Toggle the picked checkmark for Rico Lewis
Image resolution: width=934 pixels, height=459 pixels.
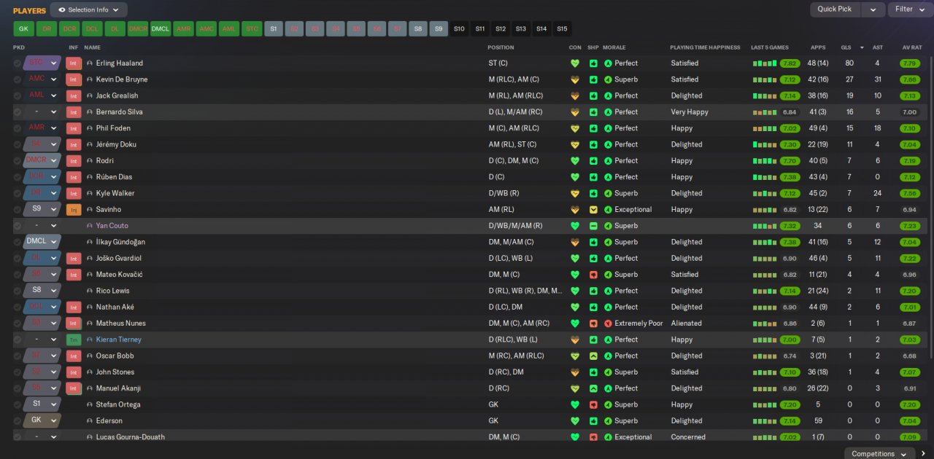[x=18, y=291]
